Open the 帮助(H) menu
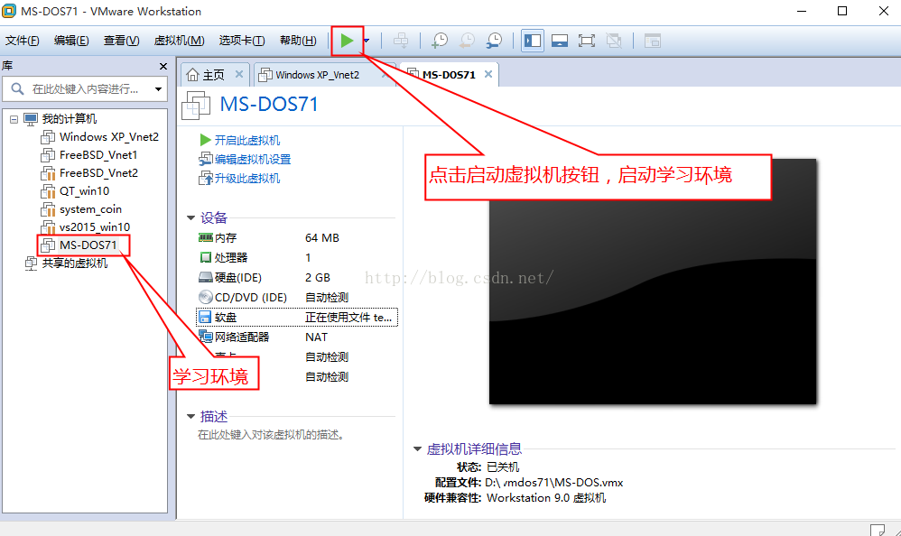The width and height of the screenshot is (901, 536). [298, 41]
